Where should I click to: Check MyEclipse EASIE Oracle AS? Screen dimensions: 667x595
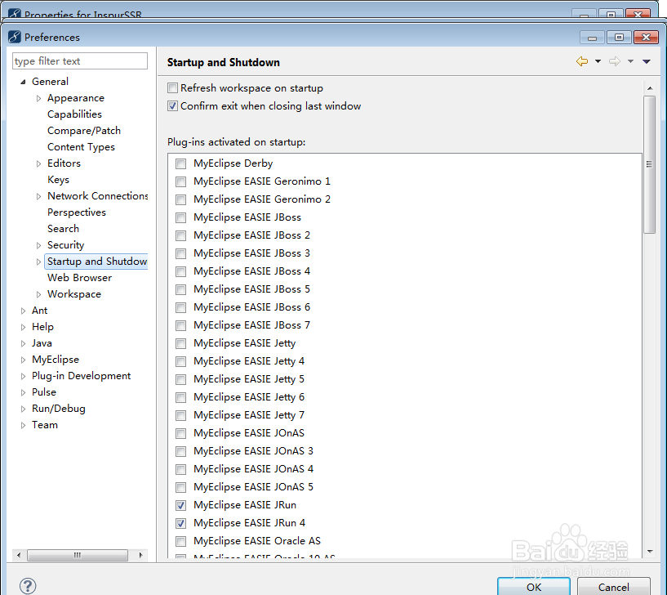[x=180, y=541]
